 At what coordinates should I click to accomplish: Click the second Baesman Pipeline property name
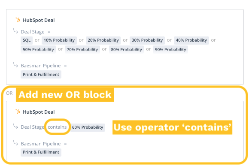tap(41, 144)
